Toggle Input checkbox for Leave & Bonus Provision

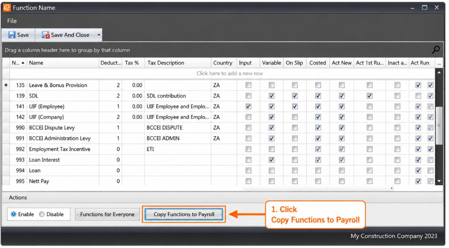tap(248, 85)
